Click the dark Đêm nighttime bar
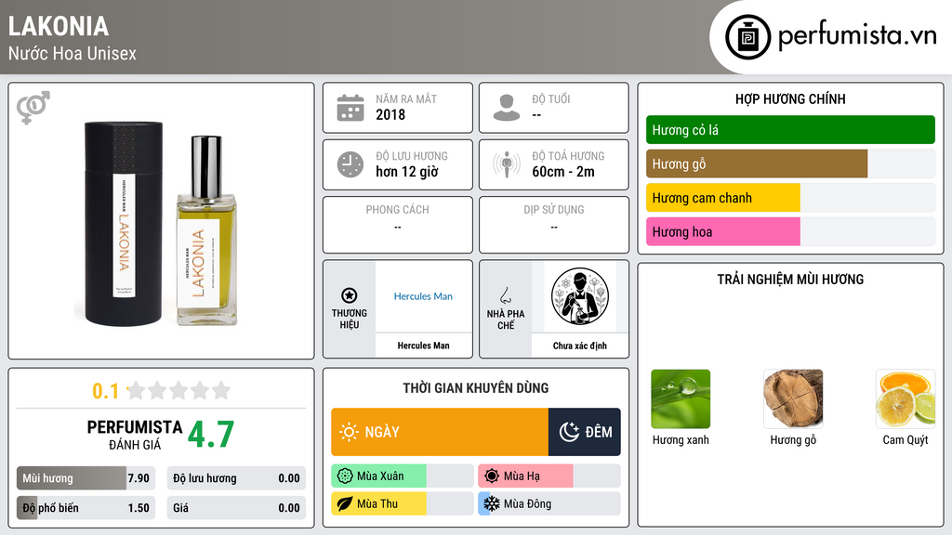Image resolution: width=952 pixels, height=535 pixels. (x=584, y=432)
